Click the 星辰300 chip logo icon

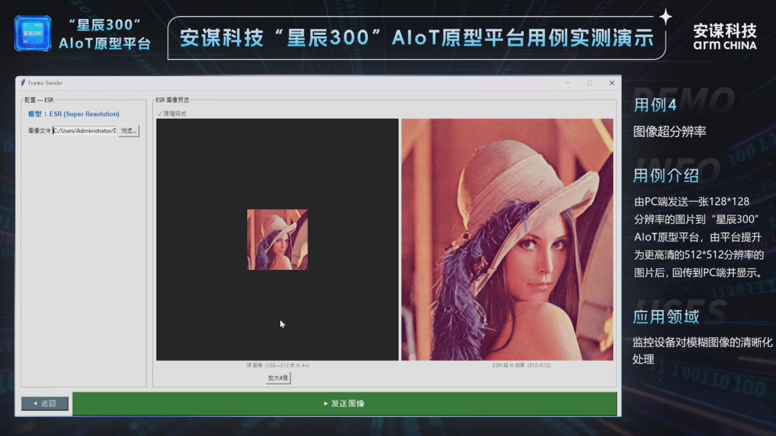[x=33, y=34]
